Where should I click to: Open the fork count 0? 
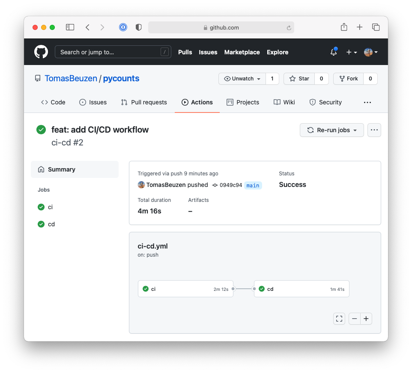(370, 79)
